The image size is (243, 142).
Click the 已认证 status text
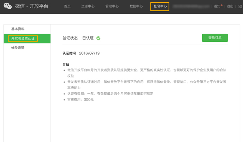point(88,38)
